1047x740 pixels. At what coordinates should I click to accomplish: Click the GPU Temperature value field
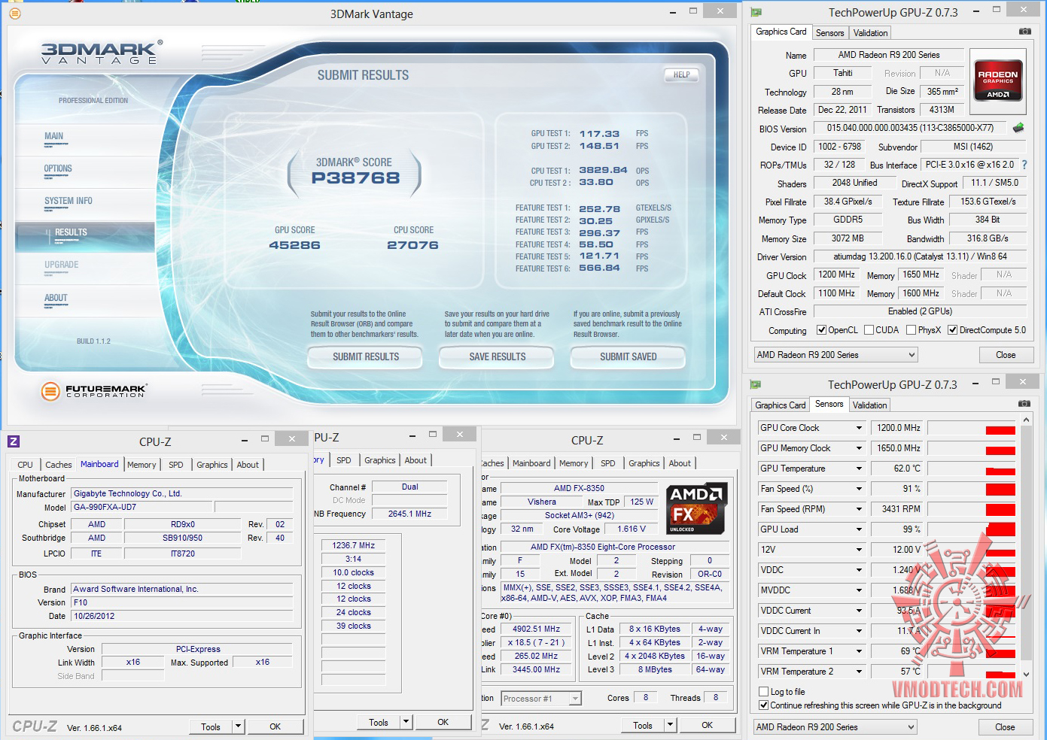(x=897, y=469)
